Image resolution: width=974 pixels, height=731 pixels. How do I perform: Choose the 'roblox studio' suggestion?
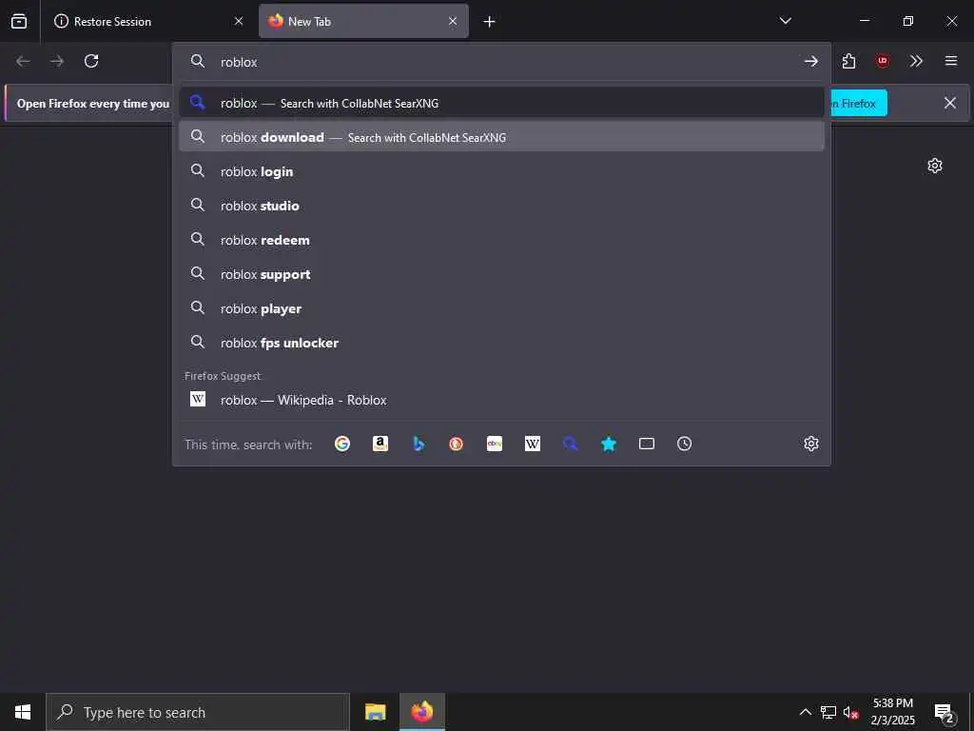501,206
